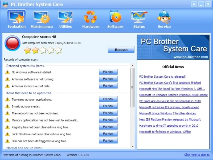
Task: Open news link about first testing finished
Action: (x=170, y=83)
